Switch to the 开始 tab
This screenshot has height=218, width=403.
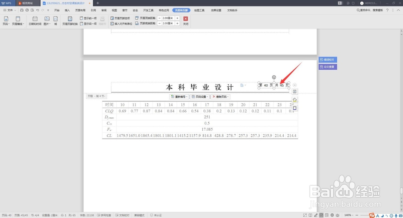click(x=57, y=10)
